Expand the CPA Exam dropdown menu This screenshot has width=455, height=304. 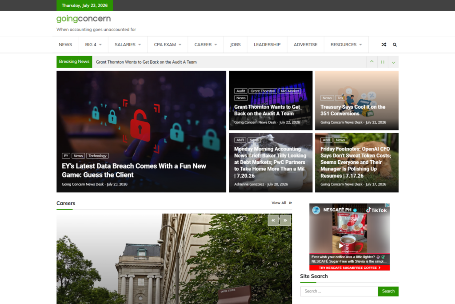[168, 45]
